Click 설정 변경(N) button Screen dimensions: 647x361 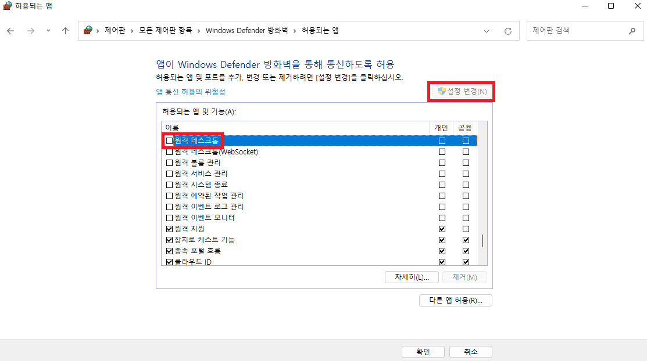click(x=462, y=92)
